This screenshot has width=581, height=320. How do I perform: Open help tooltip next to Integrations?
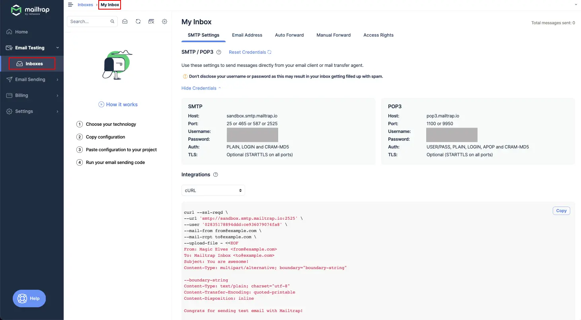216,175
